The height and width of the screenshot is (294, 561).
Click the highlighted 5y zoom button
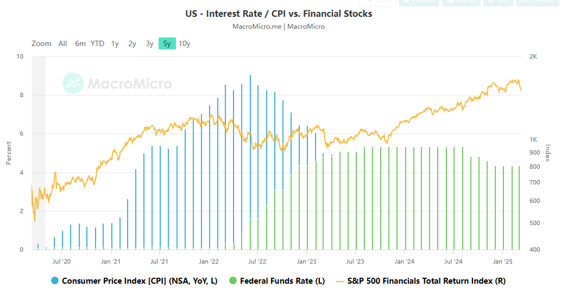167,44
